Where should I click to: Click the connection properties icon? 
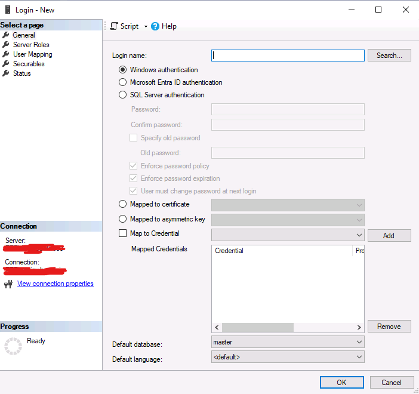tap(8, 284)
